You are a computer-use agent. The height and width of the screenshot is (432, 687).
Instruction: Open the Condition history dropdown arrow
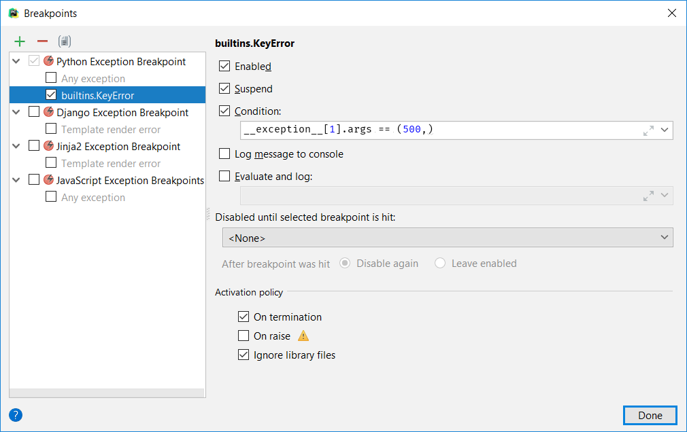665,130
